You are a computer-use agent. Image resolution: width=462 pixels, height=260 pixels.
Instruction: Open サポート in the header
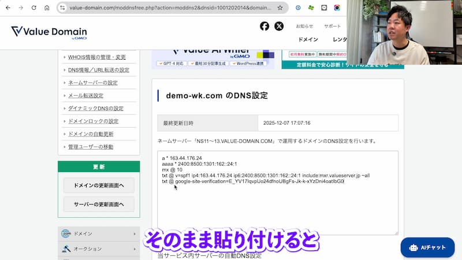pos(333,26)
